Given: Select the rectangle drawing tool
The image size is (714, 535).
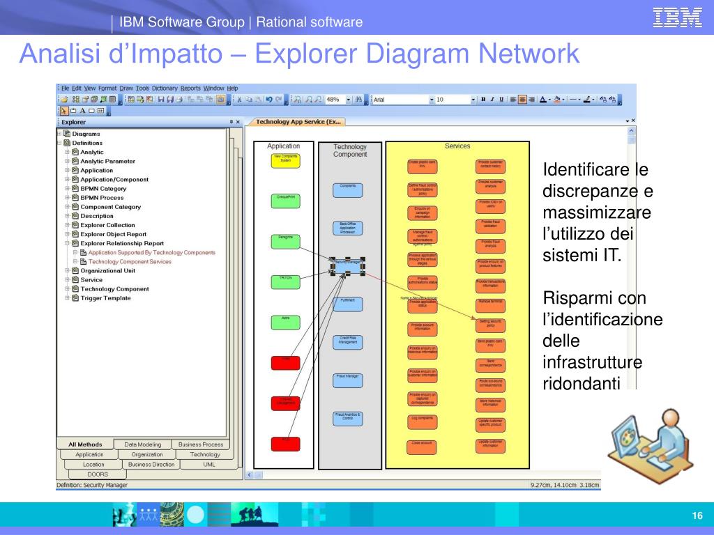Looking at the screenshot, I should pyautogui.click(x=91, y=111).
